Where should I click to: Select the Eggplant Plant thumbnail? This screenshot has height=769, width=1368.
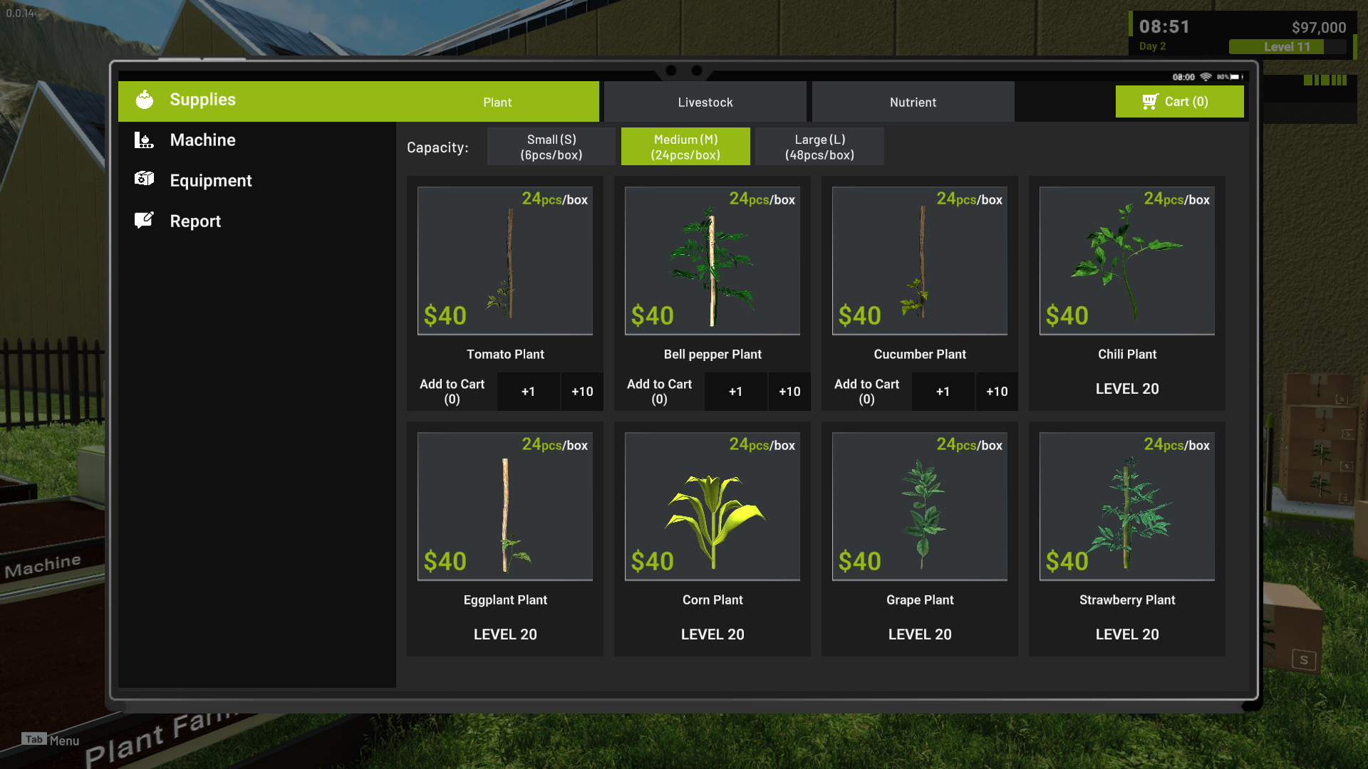[x=505, y=506]
